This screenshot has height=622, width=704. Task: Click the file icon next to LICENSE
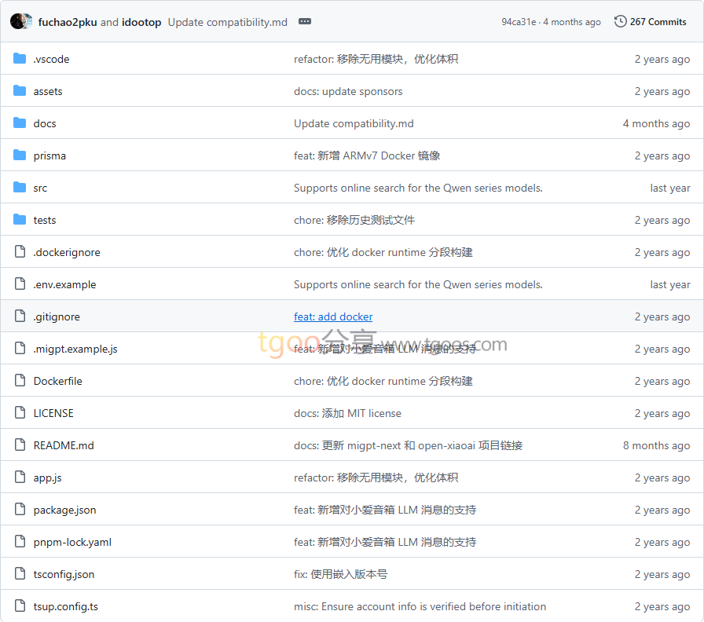pyautogui.click(x=20, y=413)
